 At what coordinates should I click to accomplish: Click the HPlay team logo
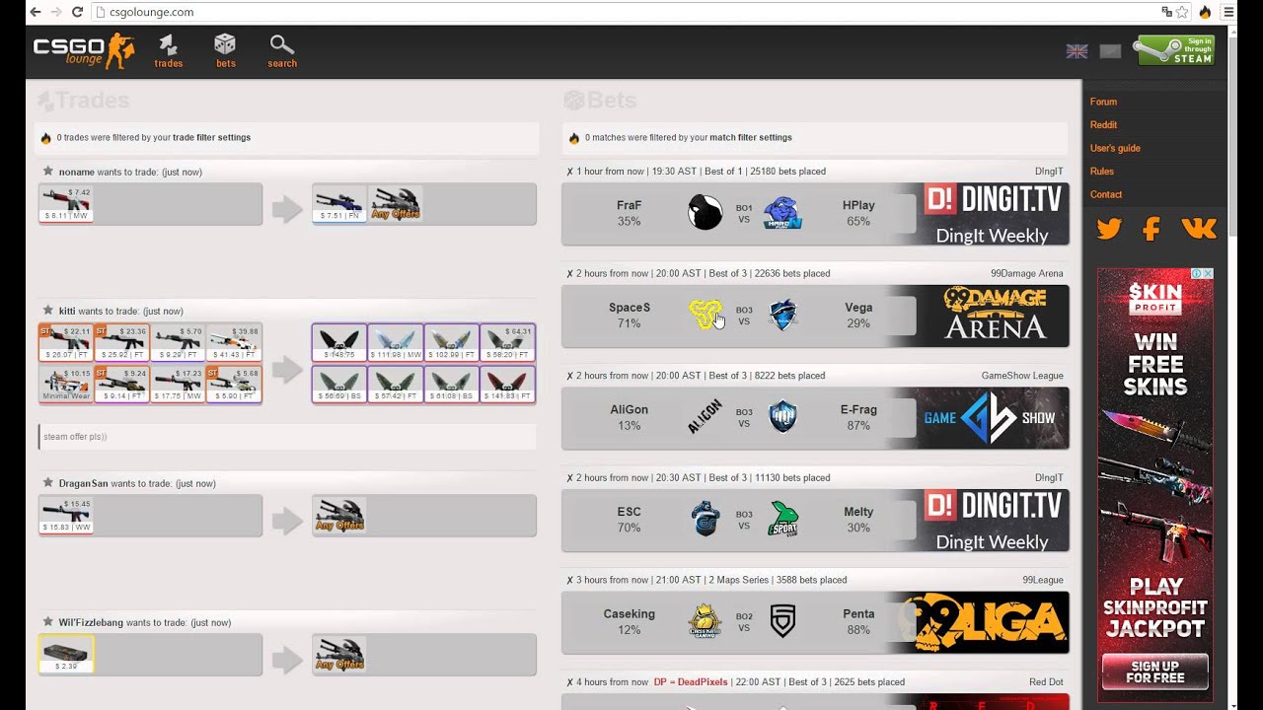coord(782,213)
